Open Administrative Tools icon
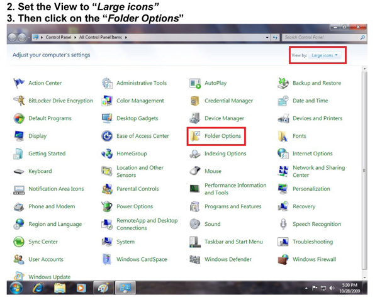Viewport: 387px width, 307px height. point(107,83)
